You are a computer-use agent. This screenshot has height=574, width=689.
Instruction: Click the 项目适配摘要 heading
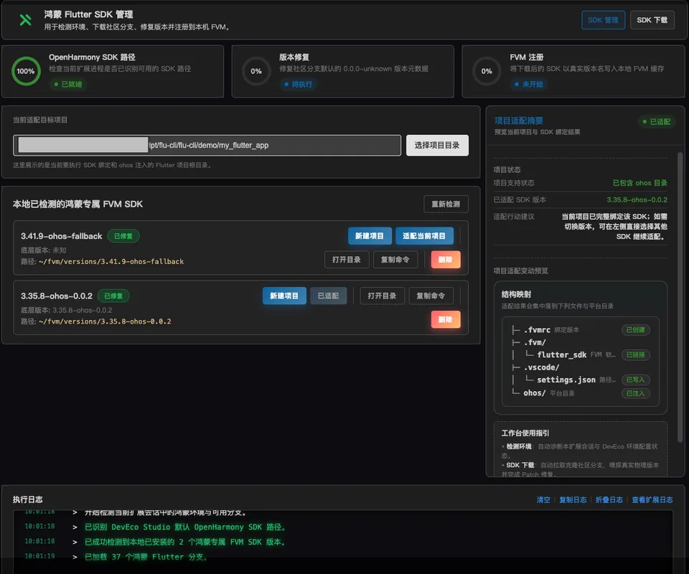pyautogui.click(x=518, y=121)
